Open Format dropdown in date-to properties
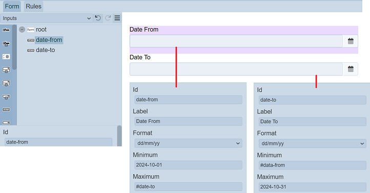The width and height of the screenshot is (370, 193). tap(313, 143)
